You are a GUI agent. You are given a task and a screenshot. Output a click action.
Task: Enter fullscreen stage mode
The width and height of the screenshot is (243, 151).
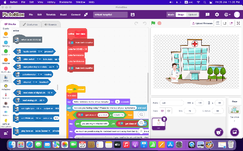(x=238, y=23)
